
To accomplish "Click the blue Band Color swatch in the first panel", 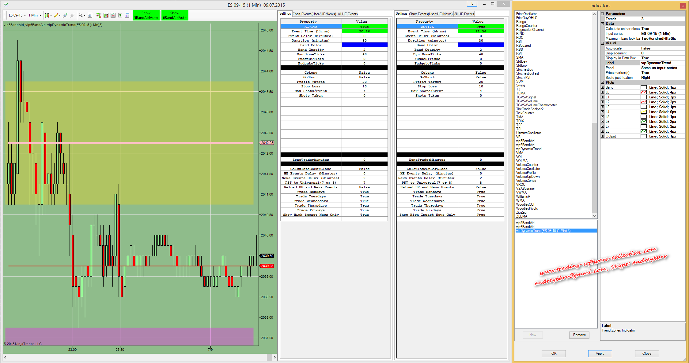I will (x=364, y=45).
